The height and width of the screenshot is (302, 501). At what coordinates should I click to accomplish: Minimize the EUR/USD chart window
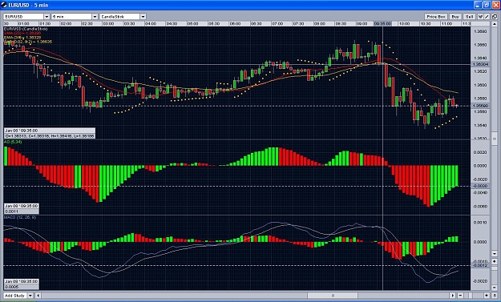pos(478,5)
